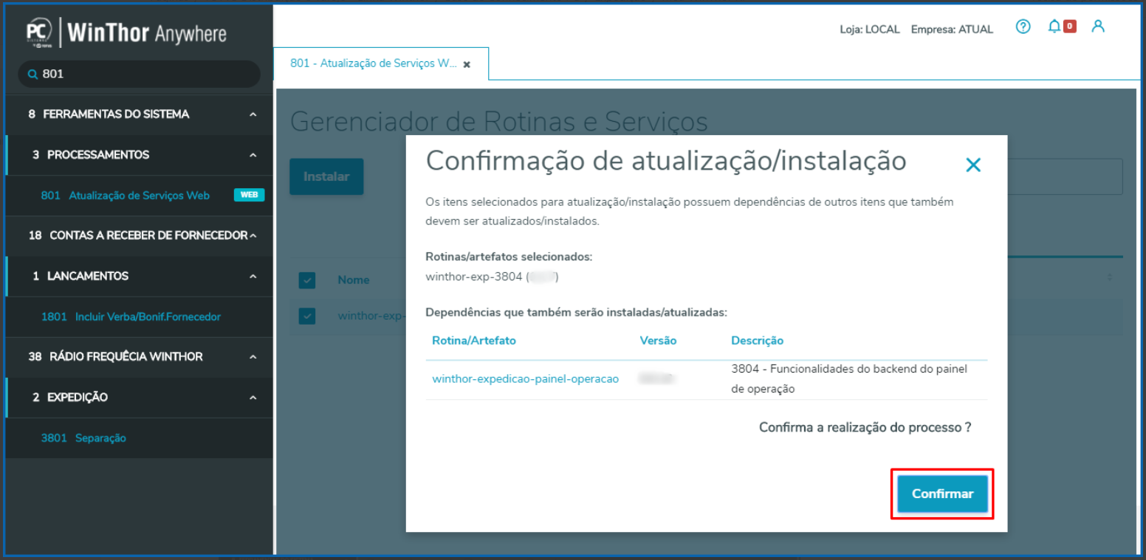Screen dimensions: 1146x560
Task: Click the Nome column header in background table
Action: tap(354, 280)
